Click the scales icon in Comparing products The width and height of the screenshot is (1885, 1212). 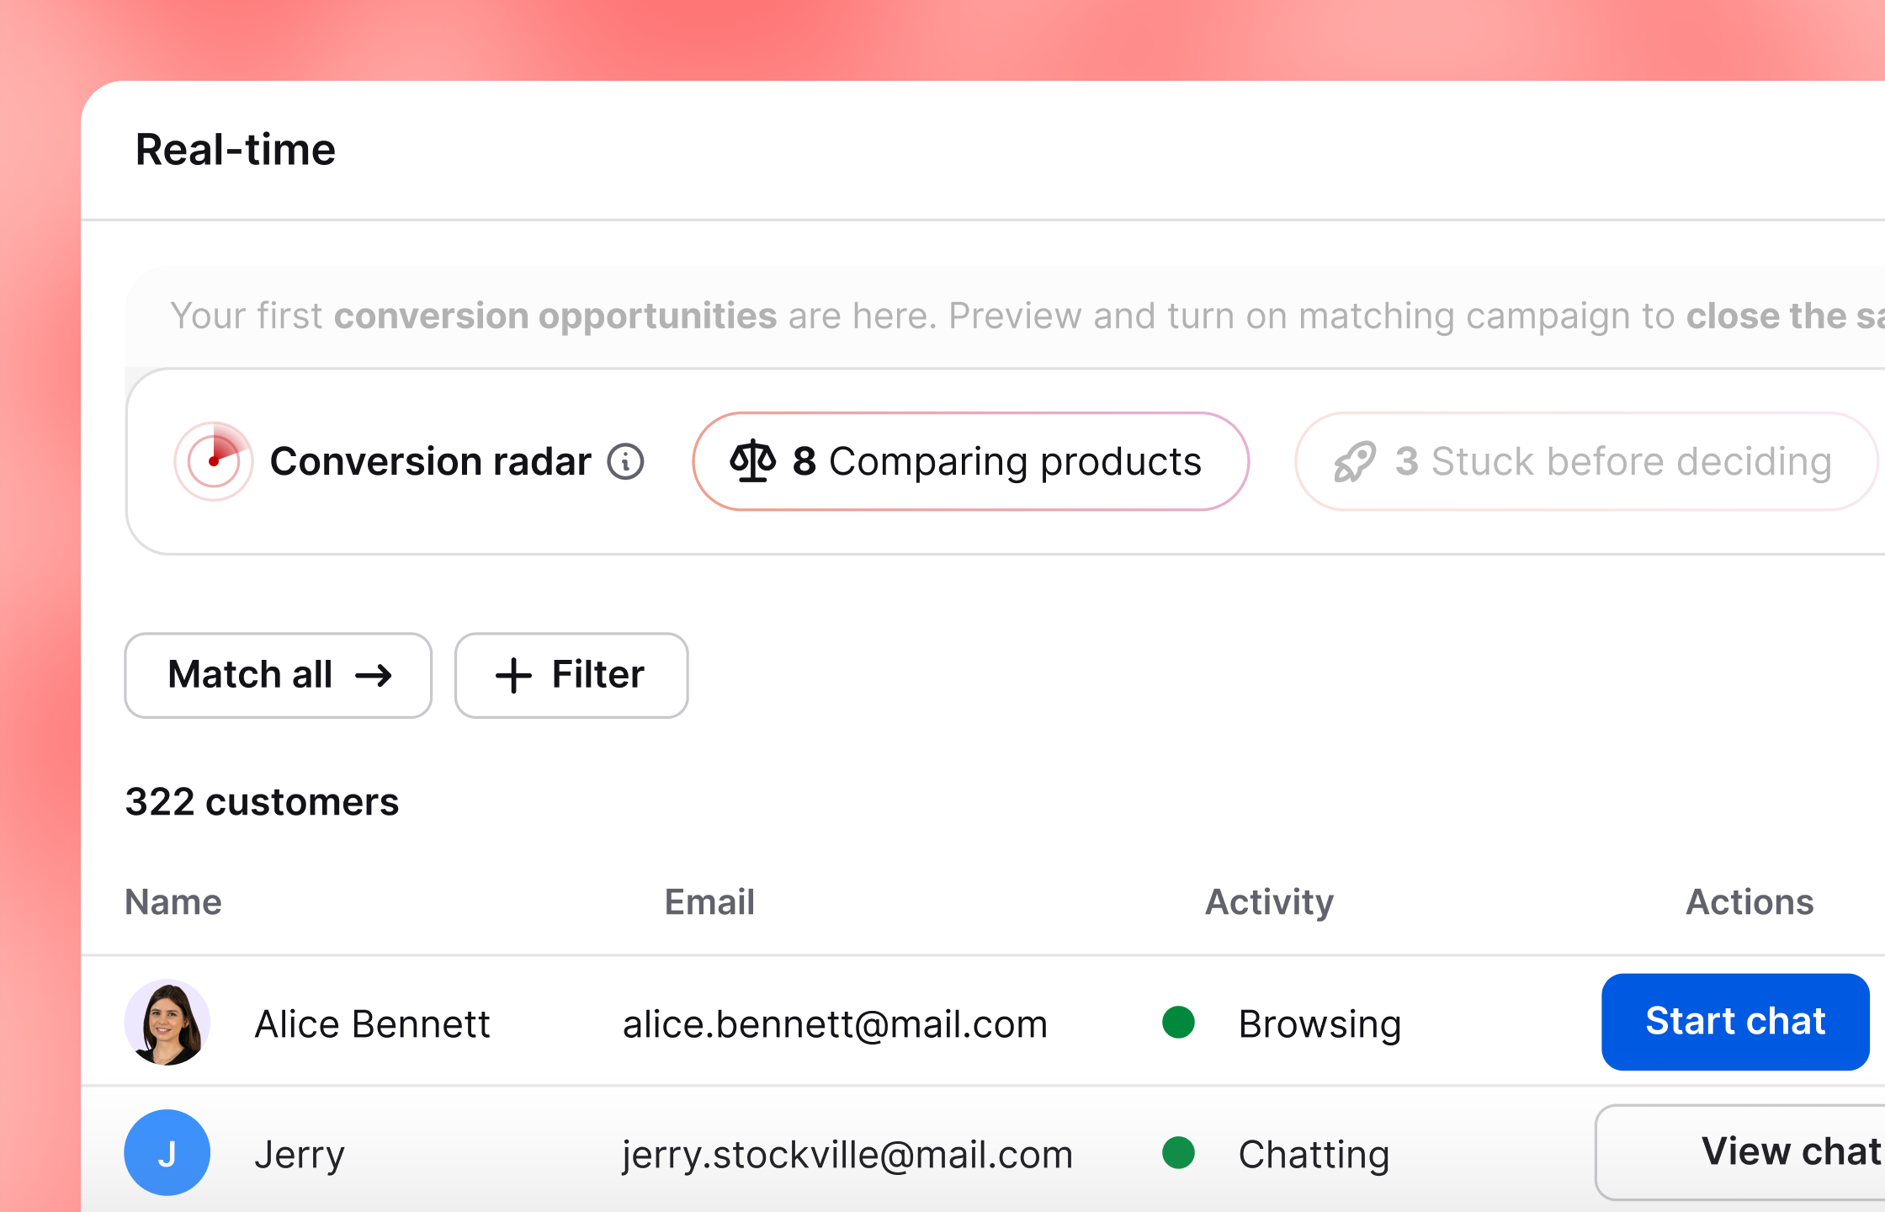[752, 461]
